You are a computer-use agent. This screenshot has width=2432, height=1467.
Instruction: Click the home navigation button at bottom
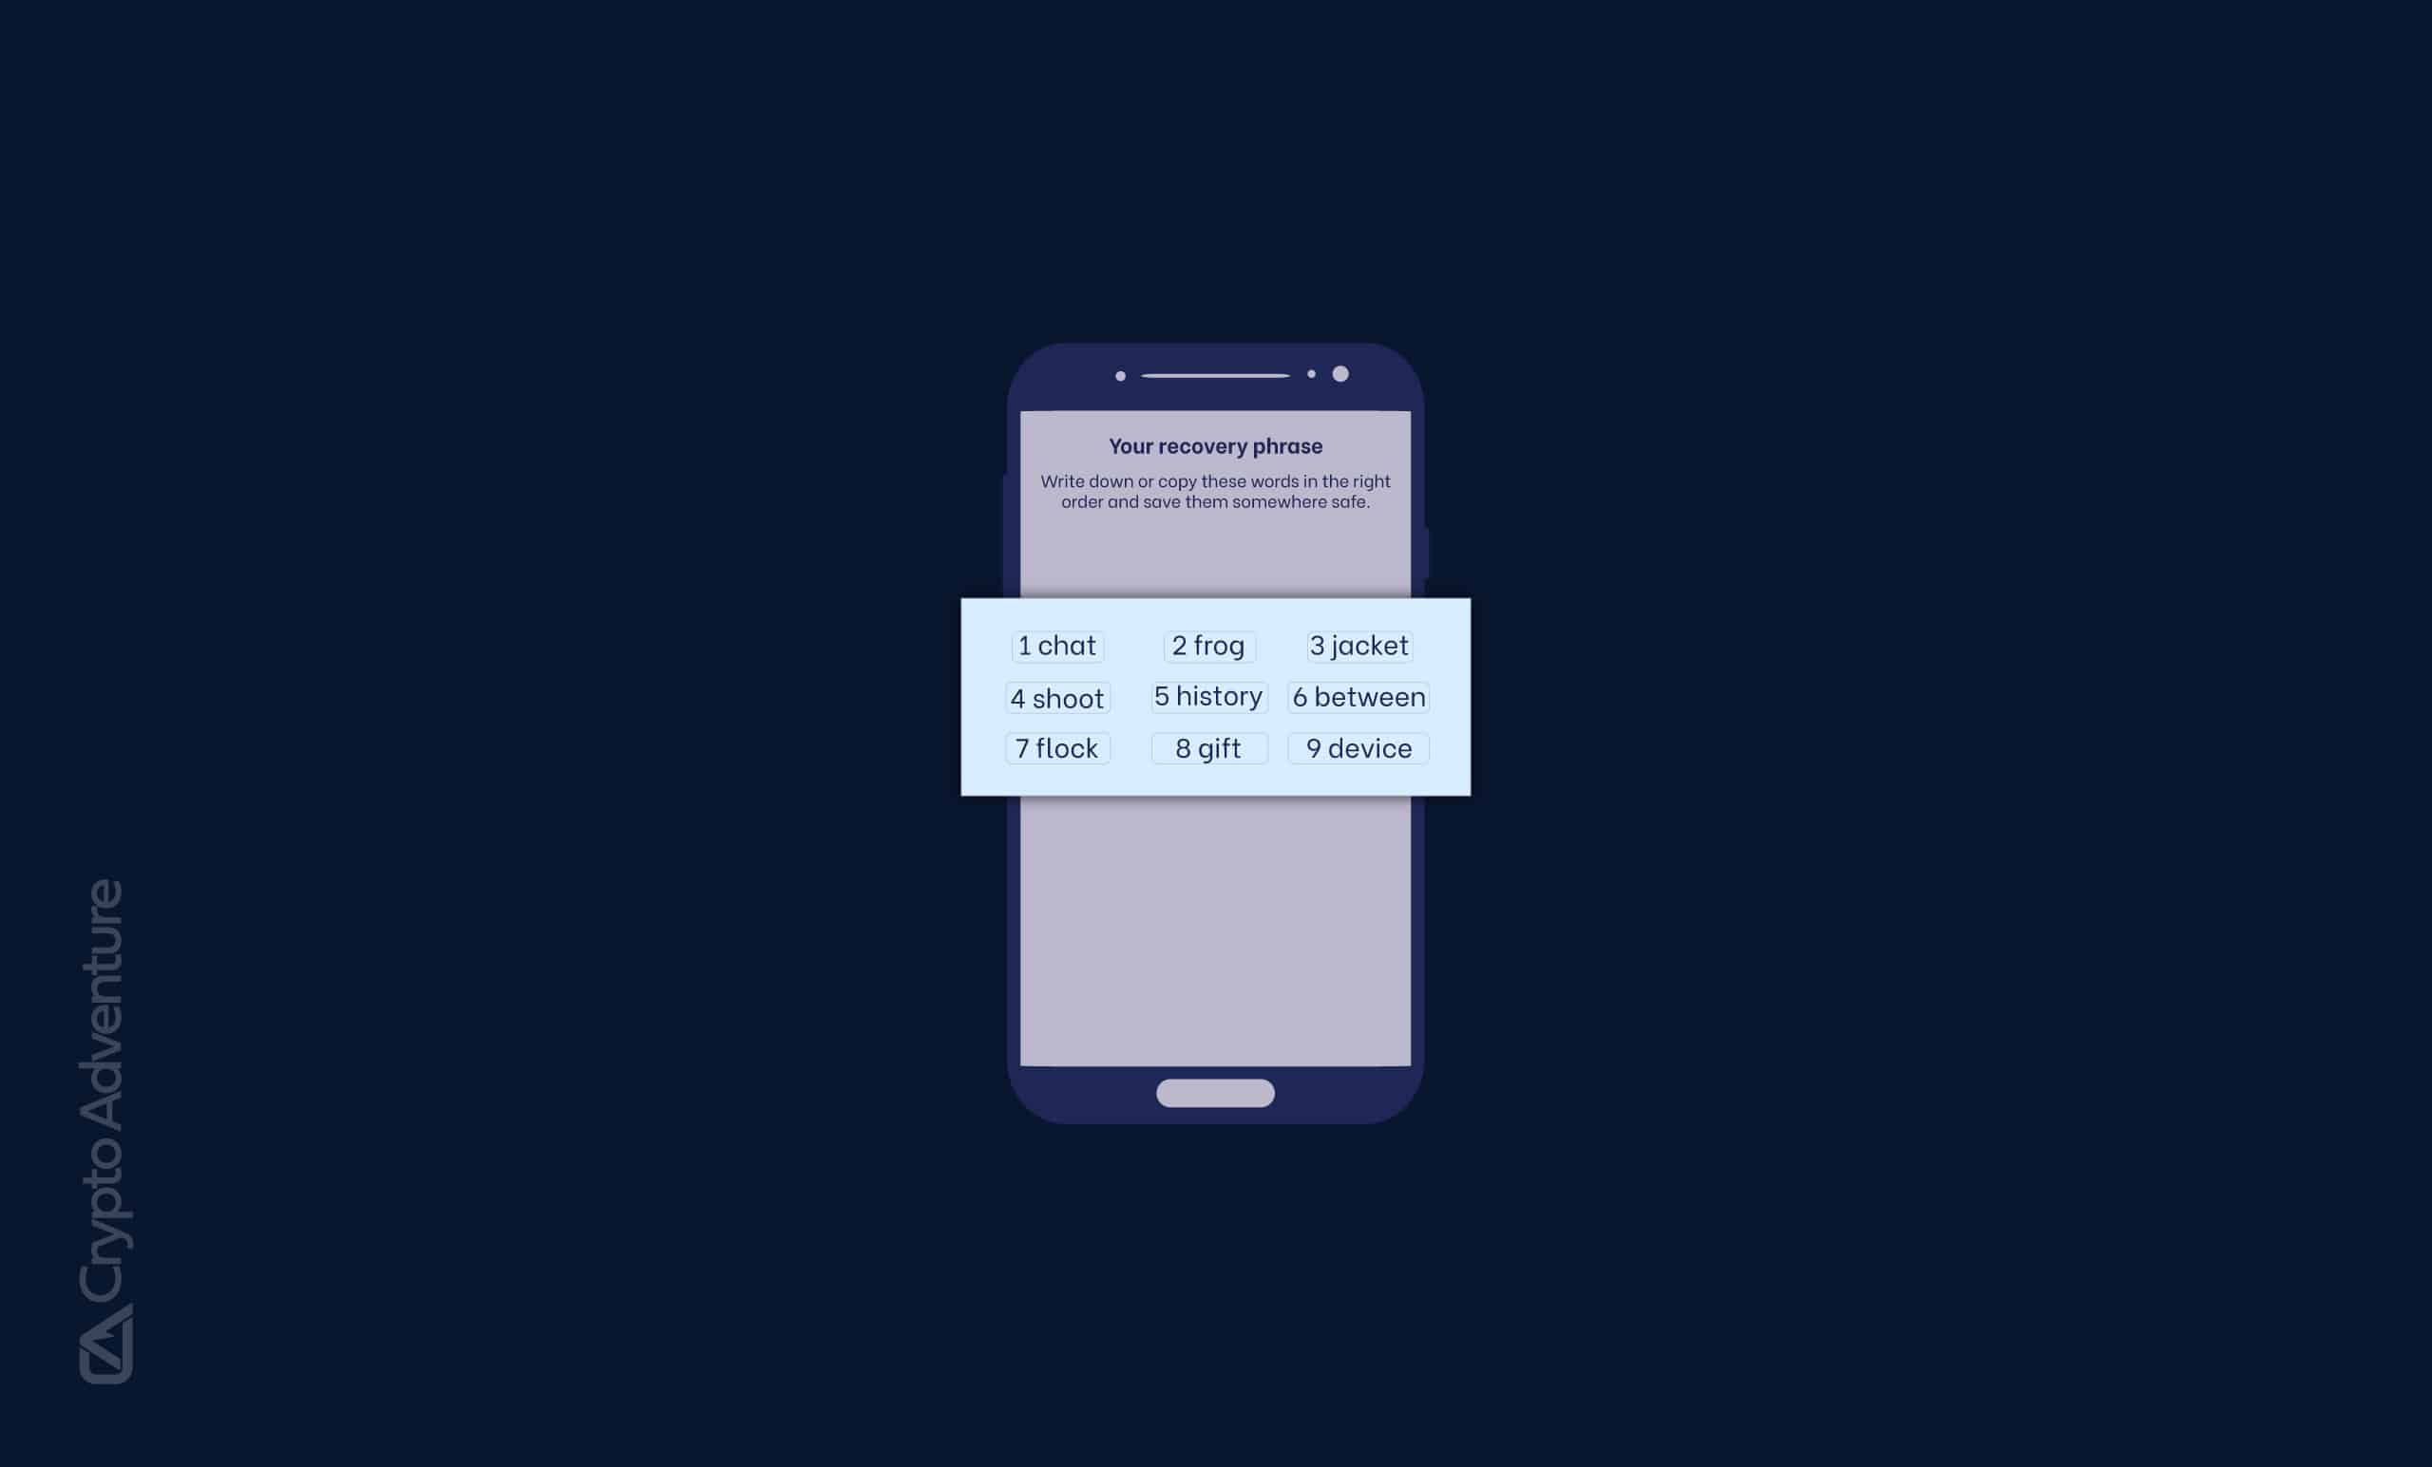tap(1216, 1092)
